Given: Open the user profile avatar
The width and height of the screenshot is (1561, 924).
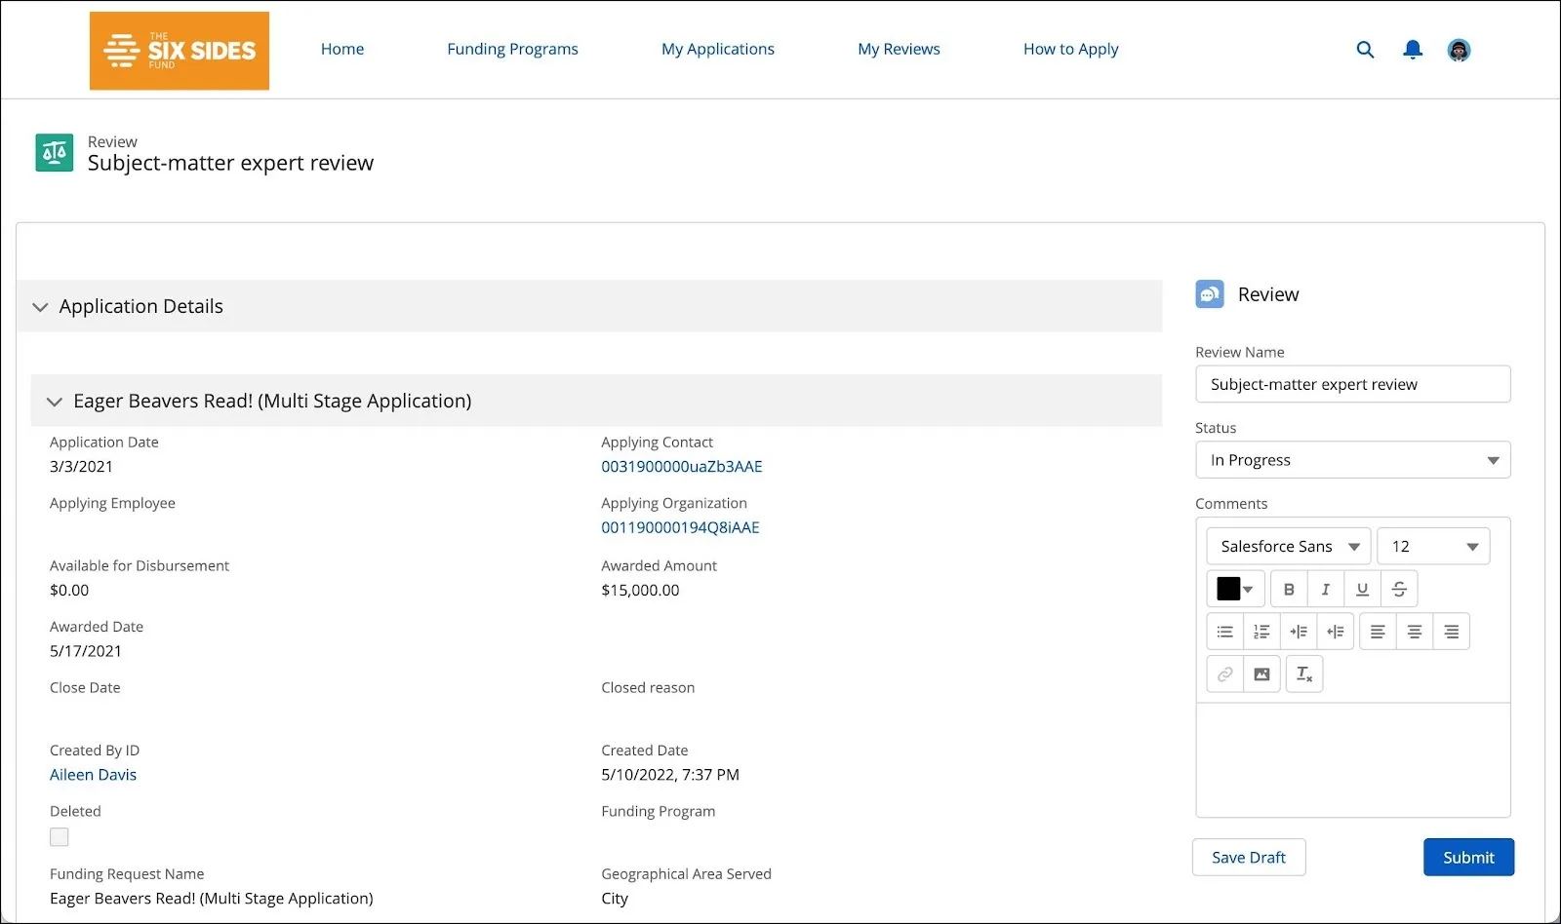Looking at the screenshot, I should [x=1459, y=50].
